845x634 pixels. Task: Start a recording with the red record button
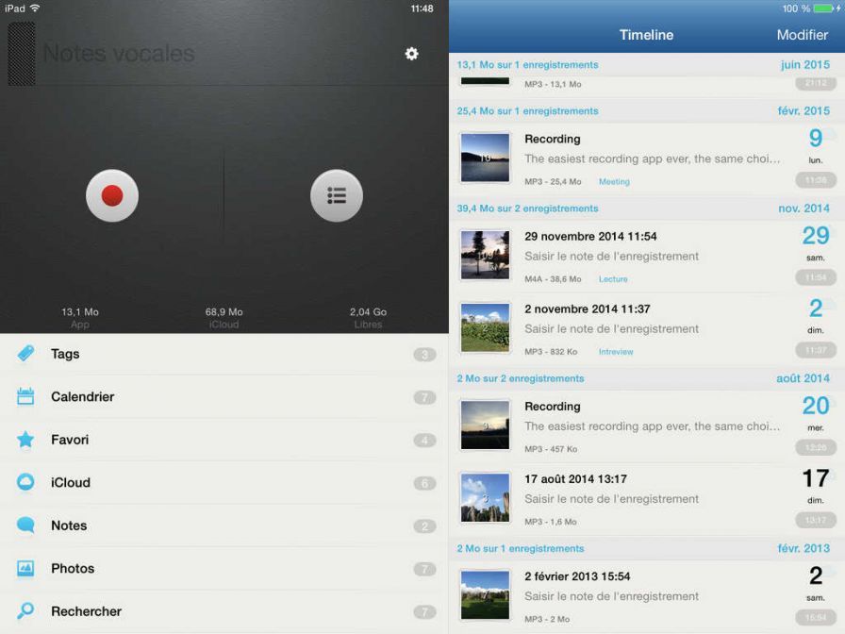tap(112, 195)
